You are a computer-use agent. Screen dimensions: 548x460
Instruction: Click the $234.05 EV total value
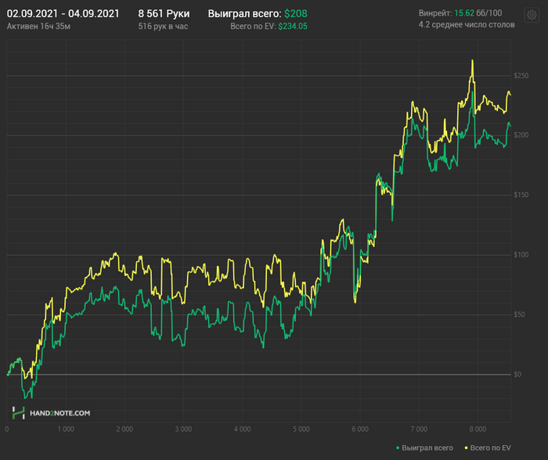pyautogui.click(x=292, y=26)
